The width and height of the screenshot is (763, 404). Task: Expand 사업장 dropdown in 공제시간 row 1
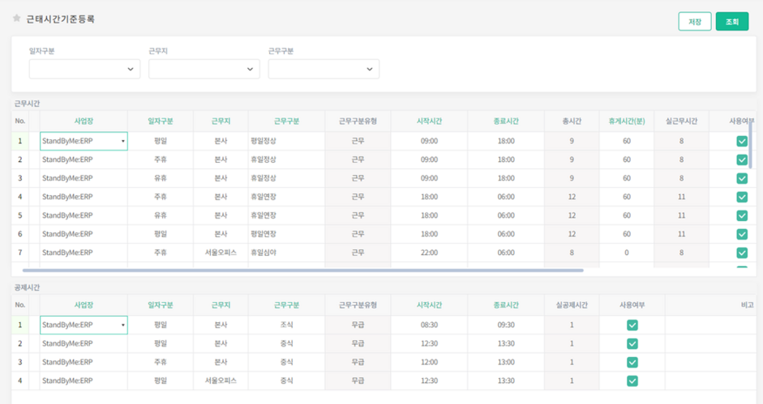[x=123, y=325]
